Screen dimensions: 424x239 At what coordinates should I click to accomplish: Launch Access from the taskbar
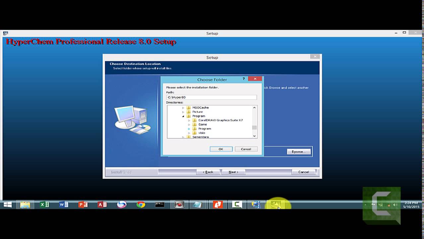102,204
